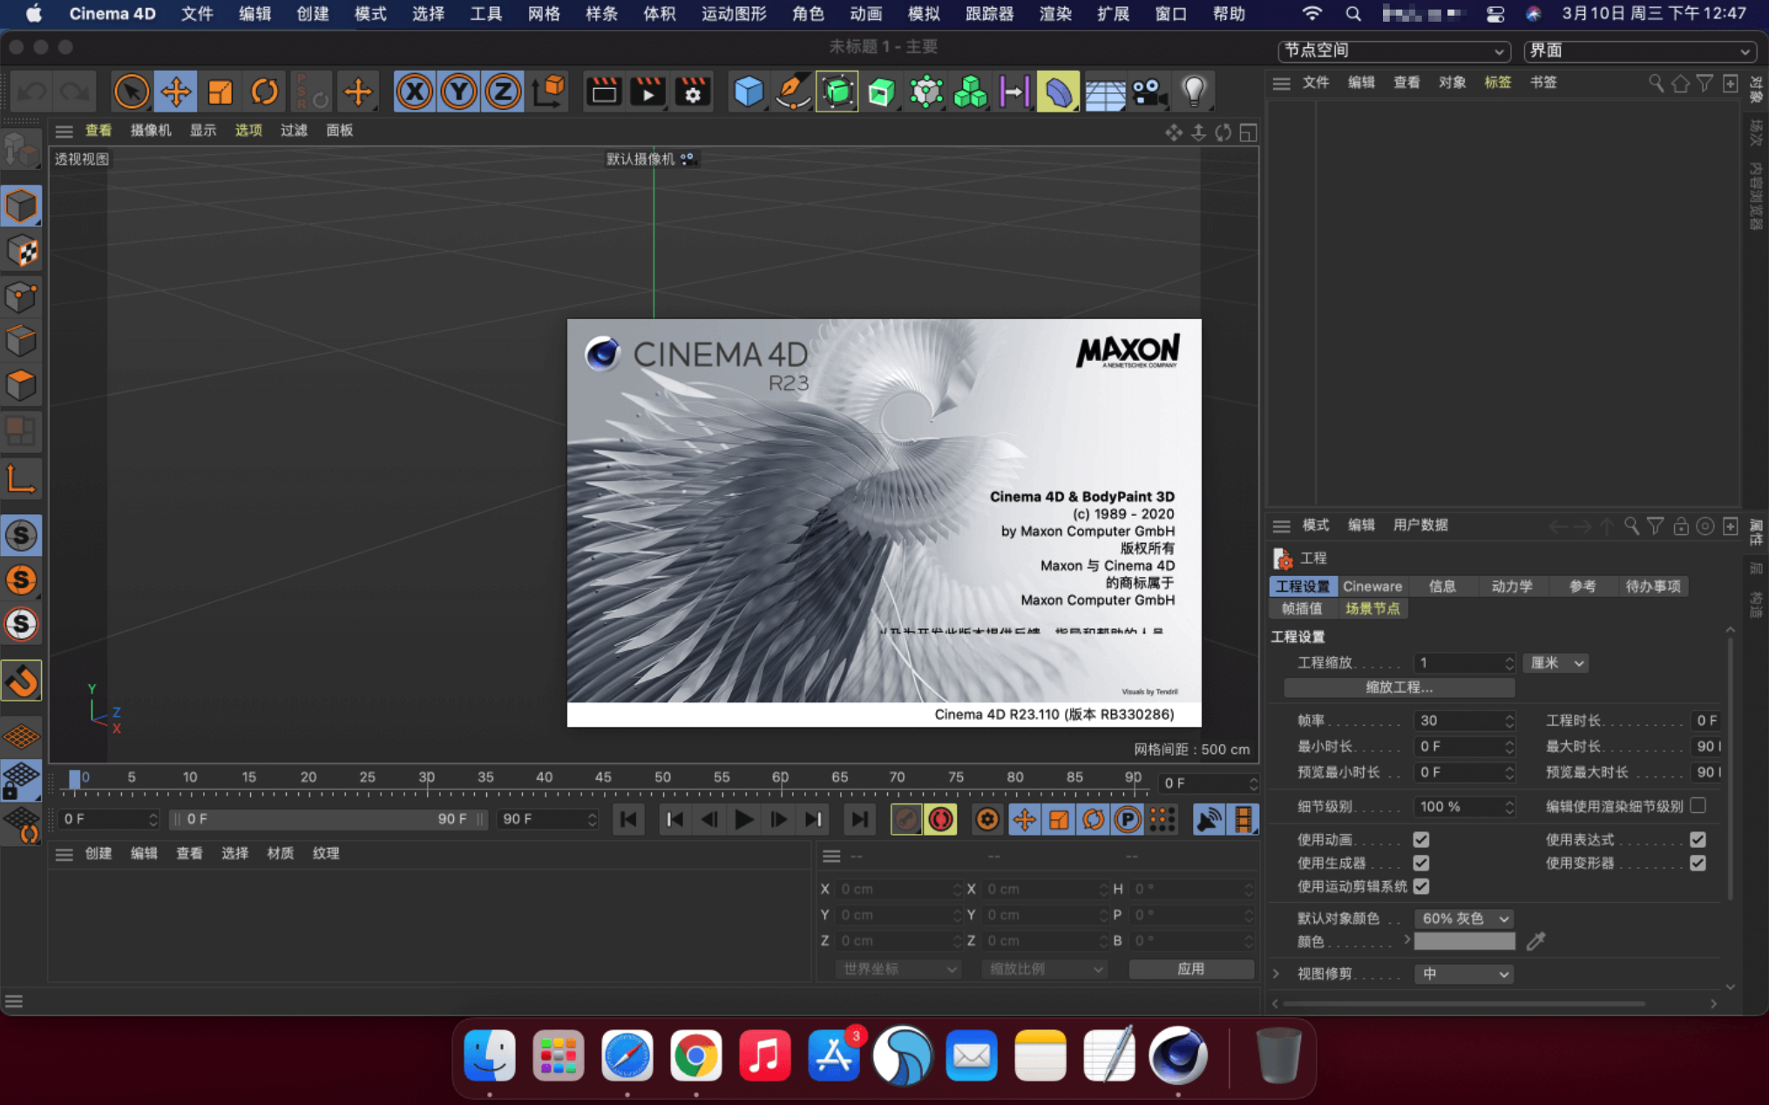
Task: Open the Edit Render Settings icon
Action: 693,92
